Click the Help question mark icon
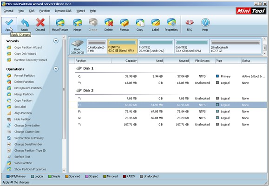This screenshot has height=186, width=269. coord(205,22)
